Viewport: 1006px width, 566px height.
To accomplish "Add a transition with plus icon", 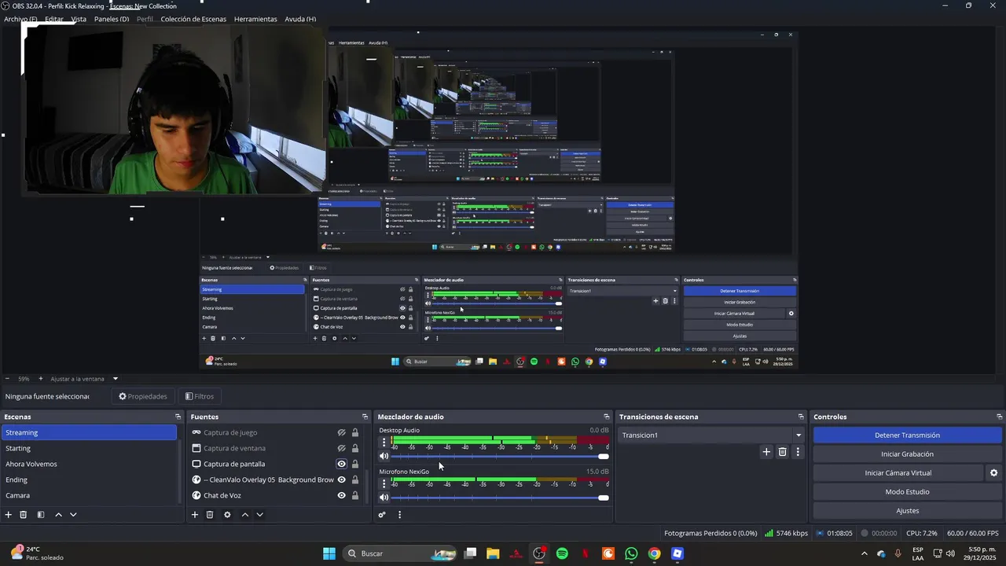I will click(766, 452).
